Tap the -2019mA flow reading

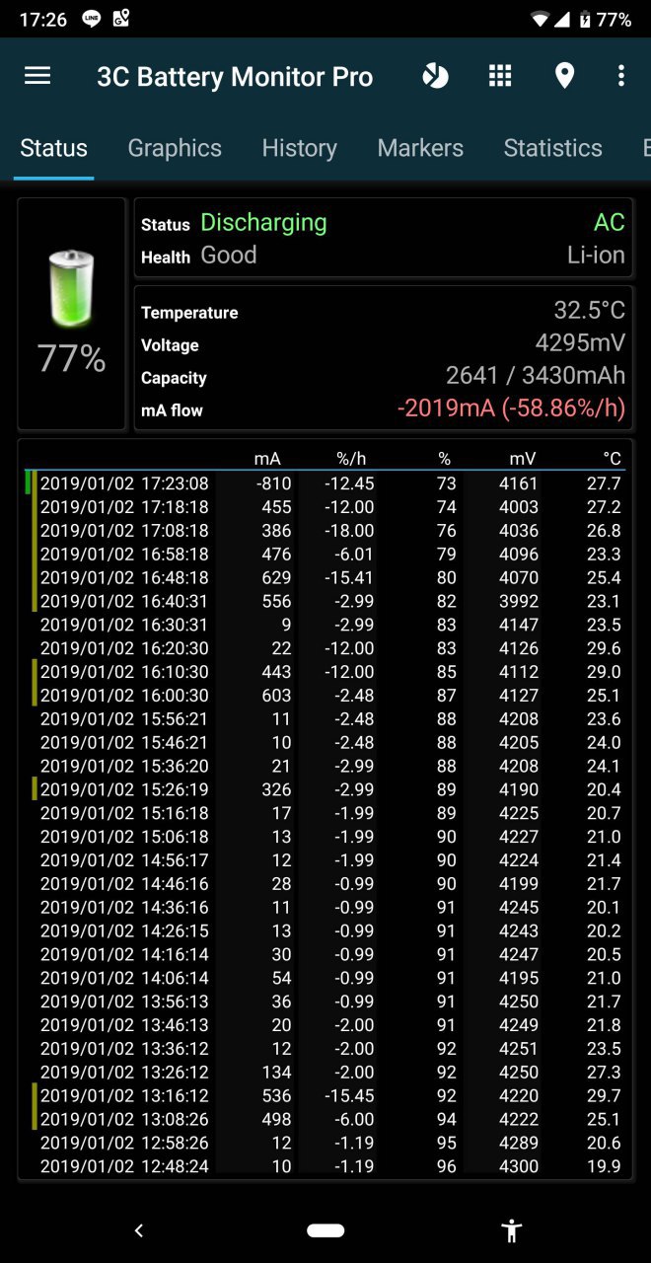[x=511, y=408]
